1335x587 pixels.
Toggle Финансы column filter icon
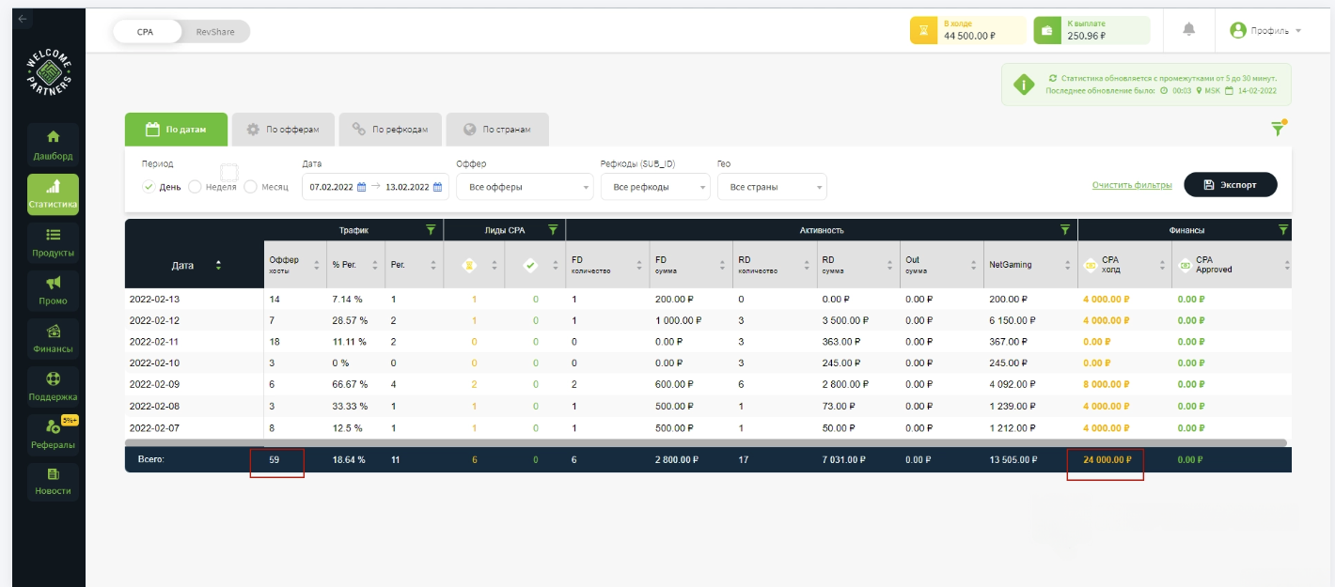1283,229
